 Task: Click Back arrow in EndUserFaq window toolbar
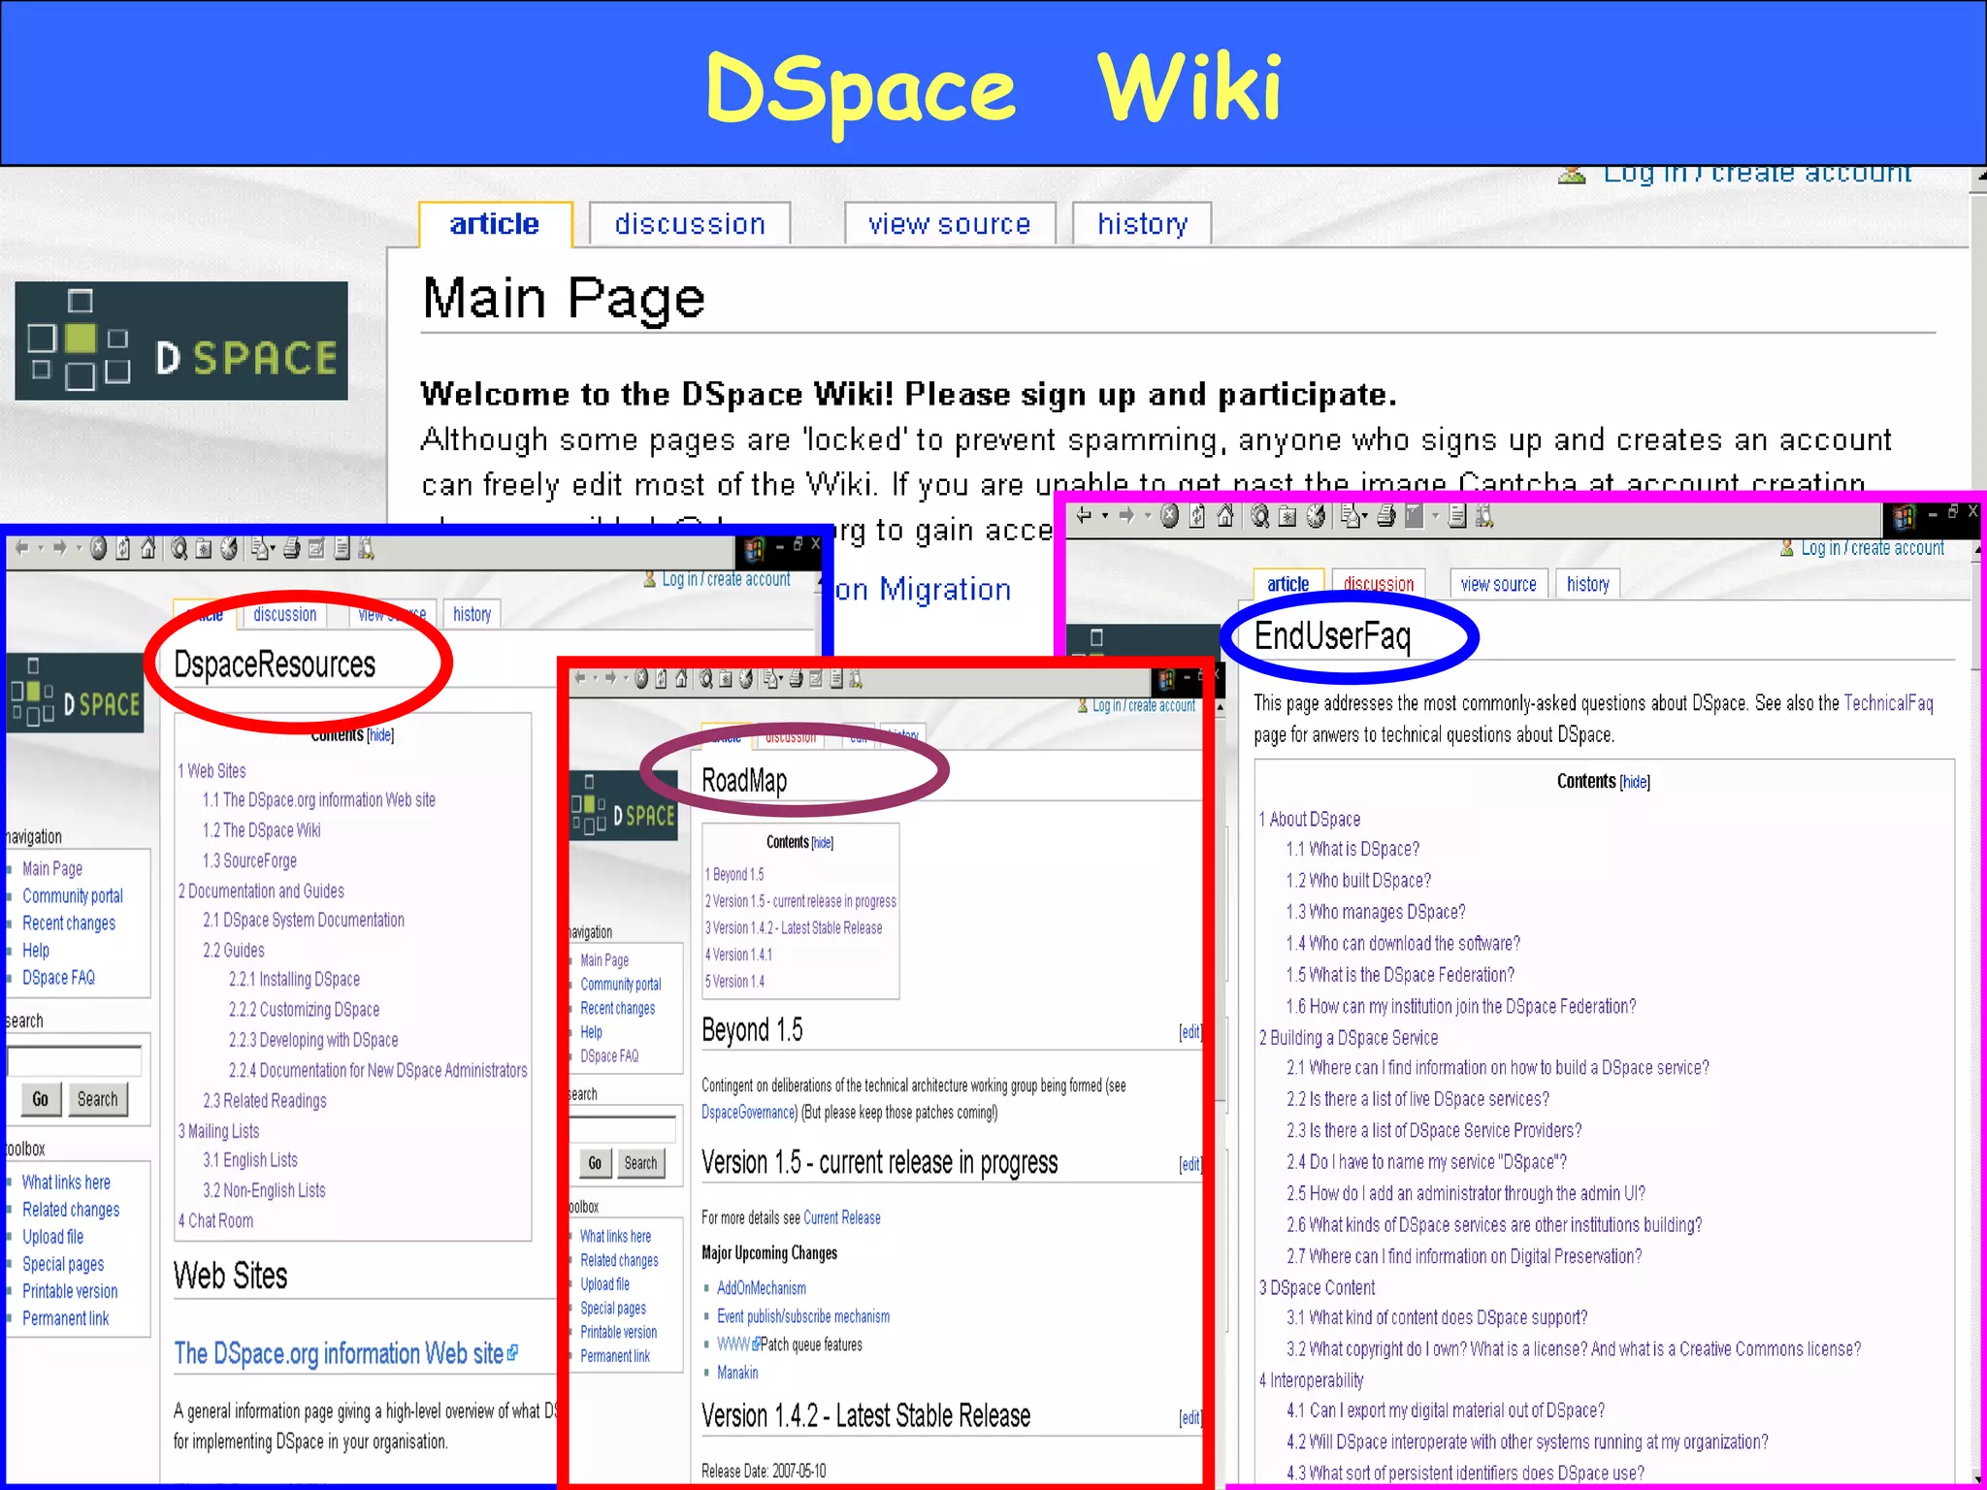1084,515
